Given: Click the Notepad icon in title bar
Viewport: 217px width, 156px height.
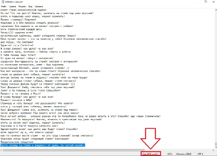Looking at the screenshot, I should (x=3, y=2).
